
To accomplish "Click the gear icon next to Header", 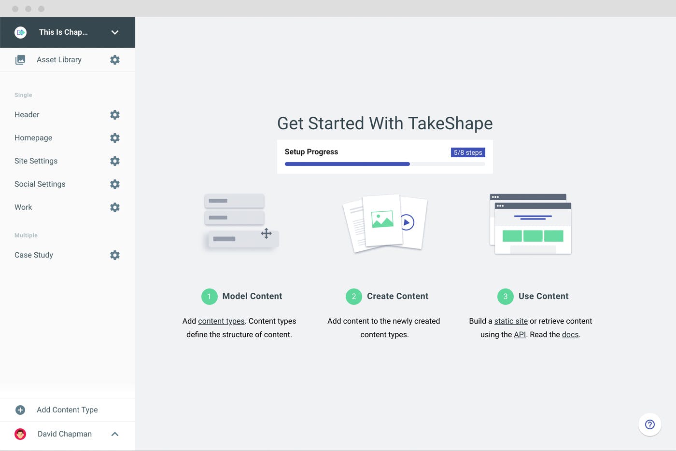I will click(115, 115).
